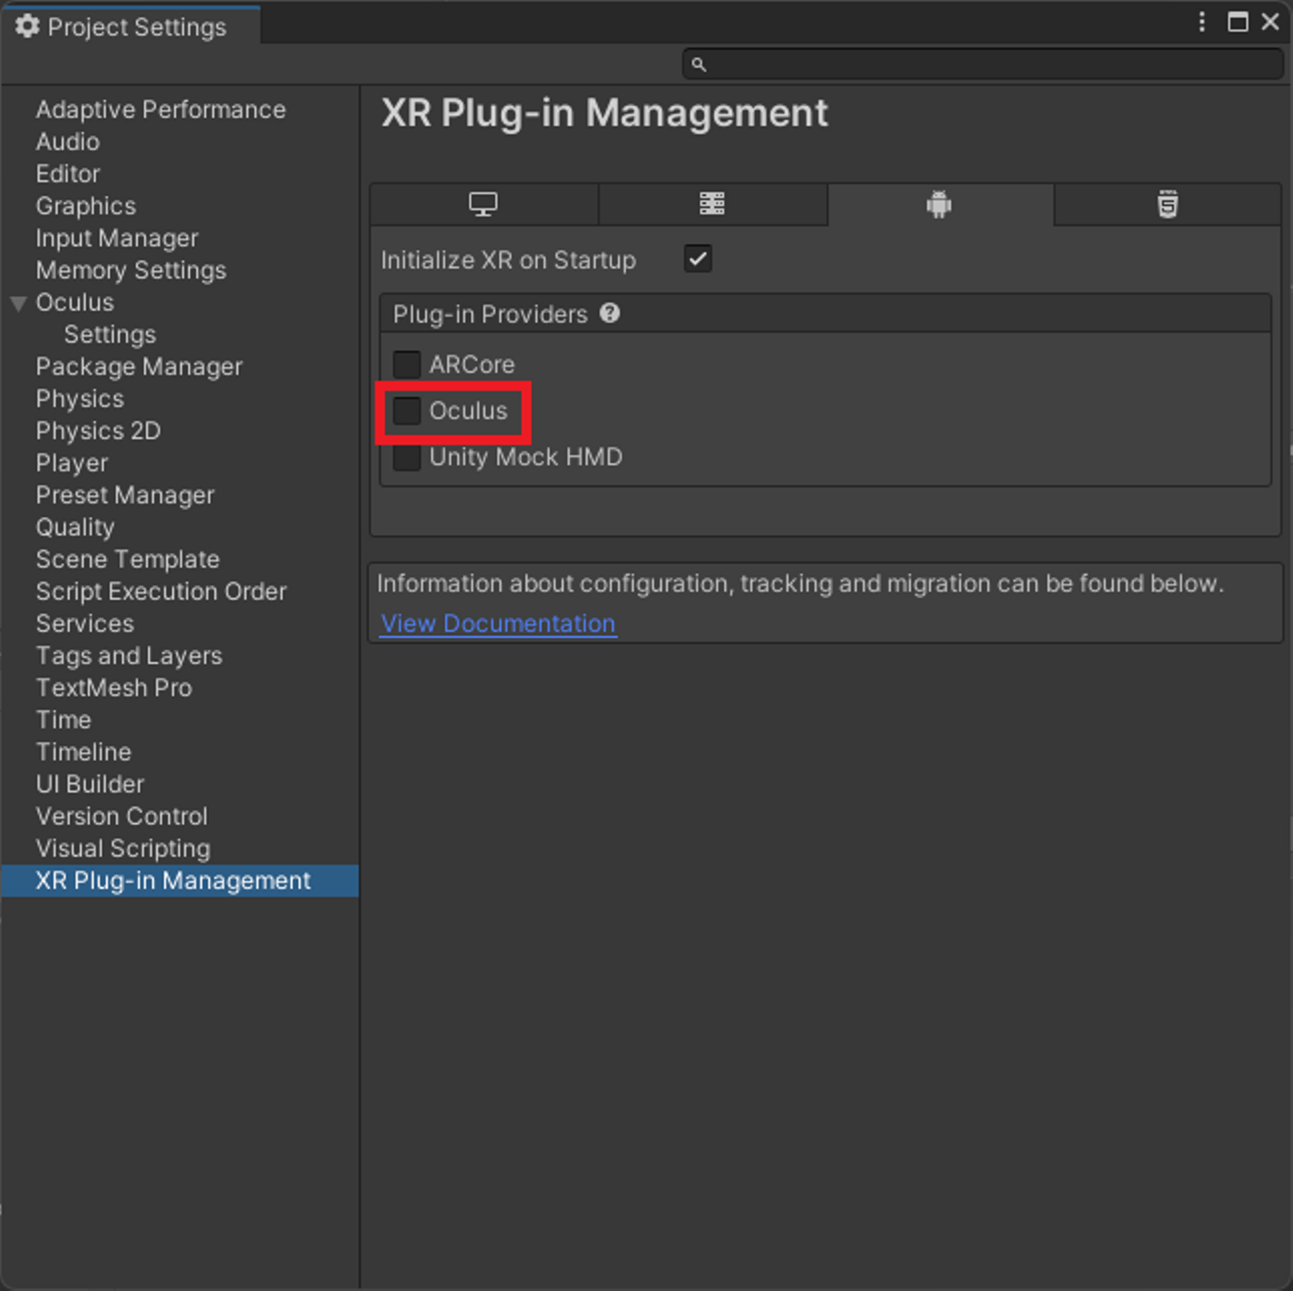Open the window's three-dot options menu

pyautogui.click(x=1201, y=22)
